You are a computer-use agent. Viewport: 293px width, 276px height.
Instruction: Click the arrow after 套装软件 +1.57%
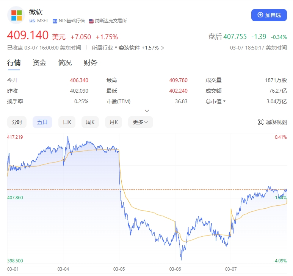pyautogui.click(x=163, y=48)
